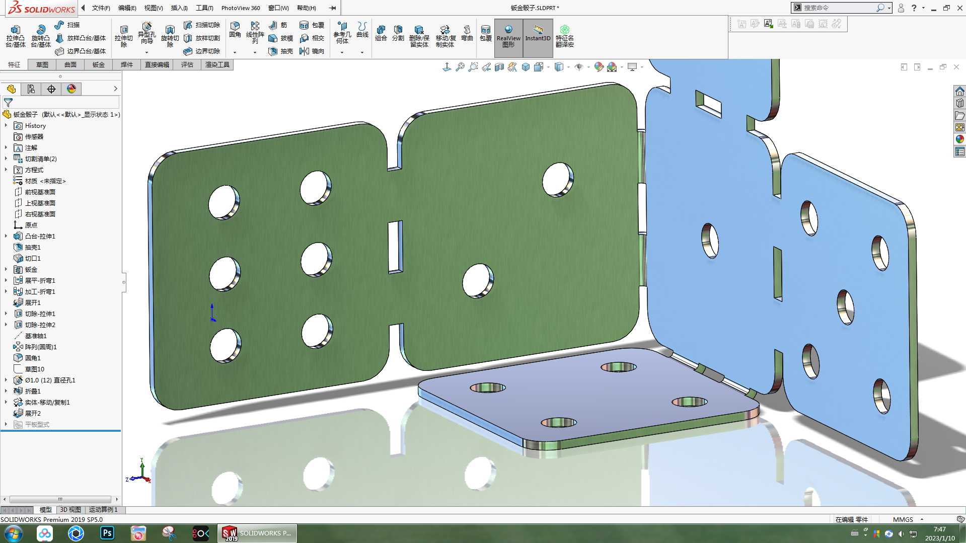The width and height of the screenshot is (966, 543).
Task: Open the 参考几何体 dropdown arrow
Action: [x=342, y=52]
